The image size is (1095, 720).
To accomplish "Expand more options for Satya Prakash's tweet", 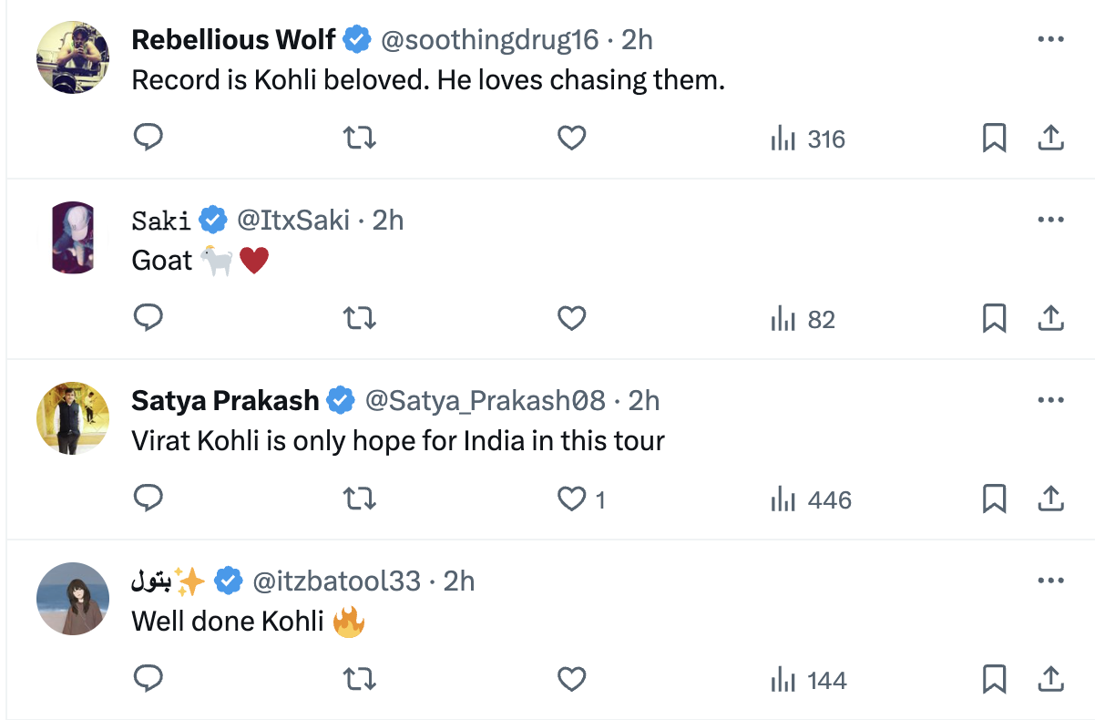I will coord(1050,401).
